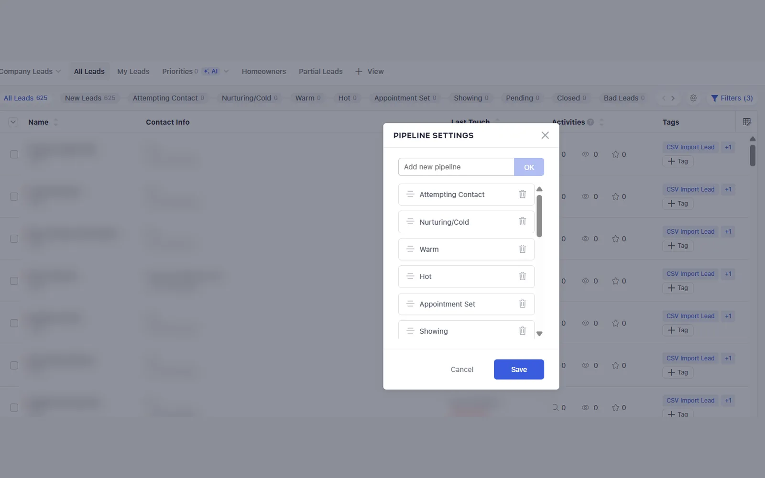The width and height of the screenshot is (765, 478).
Task: Click the drag handle beside Warm
Action: click(x=410, y=249)
